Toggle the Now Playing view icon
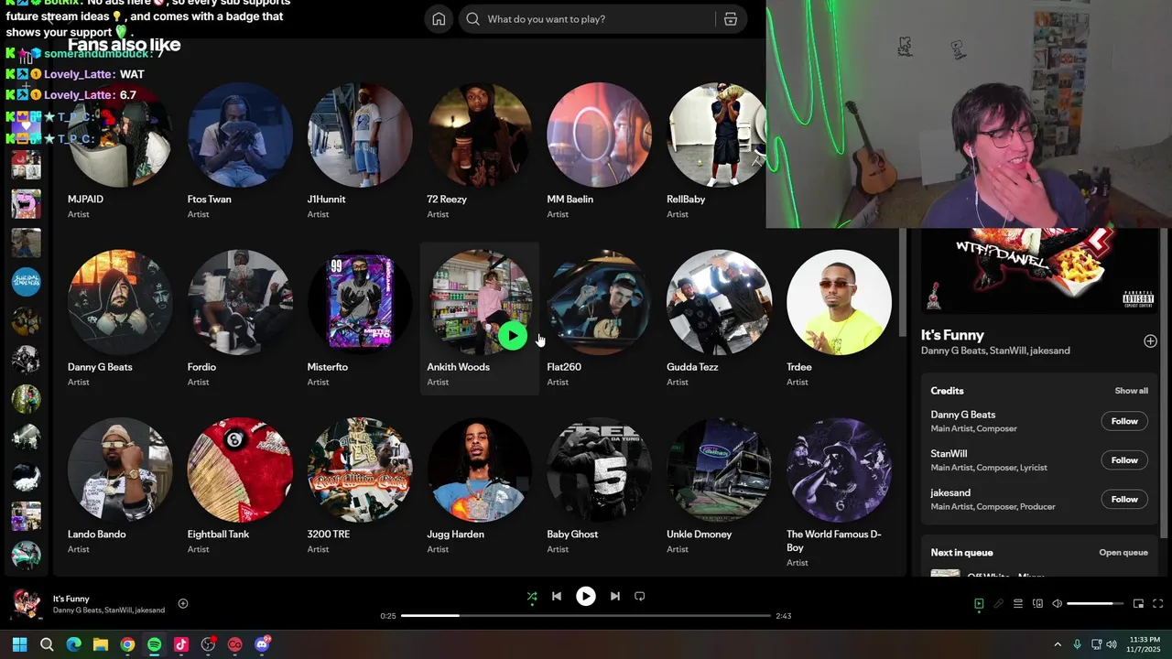 pyautogui.click(x=979, y=603)
